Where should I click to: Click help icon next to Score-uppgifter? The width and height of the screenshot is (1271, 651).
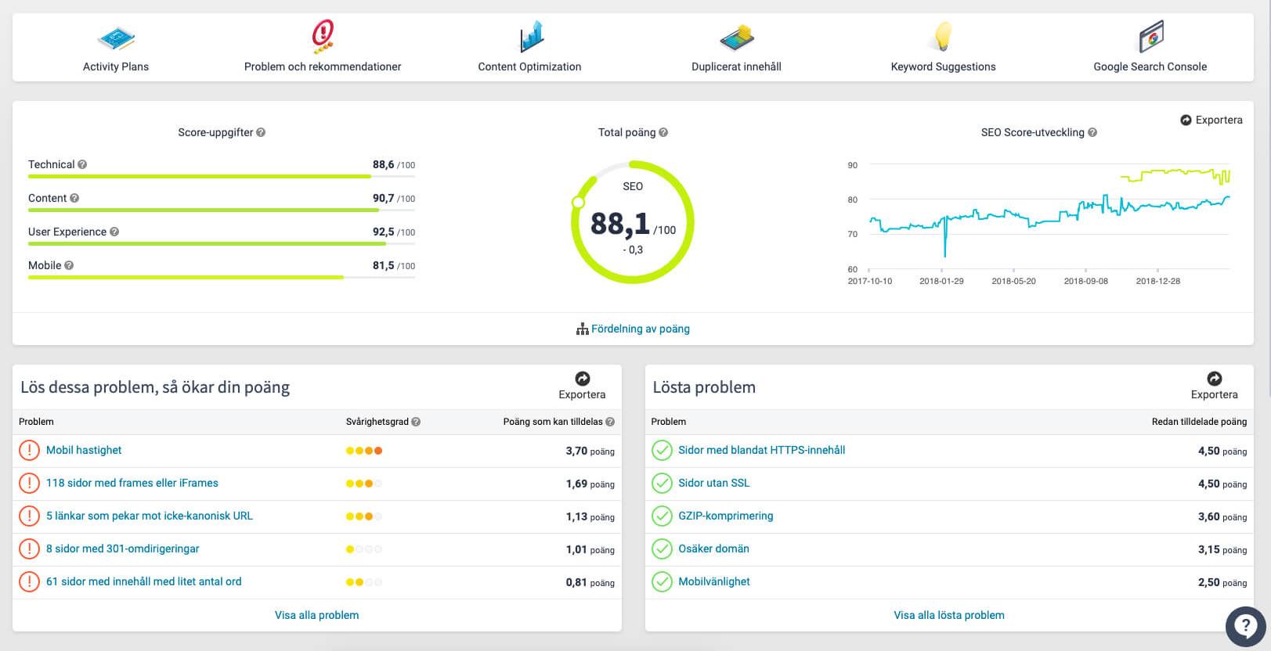pyautogui.click(x=261, y=132)
